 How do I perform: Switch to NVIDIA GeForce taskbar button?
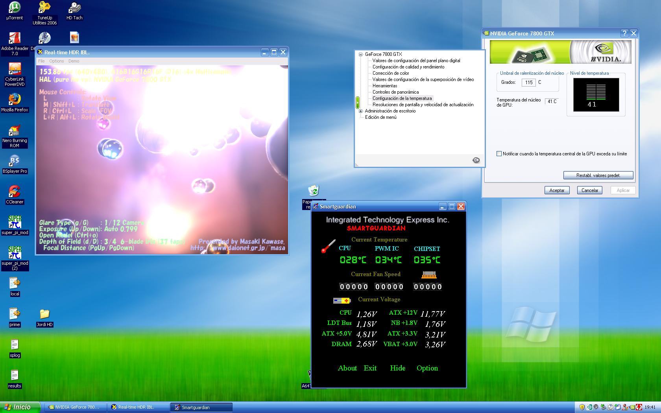click(75, 407)
